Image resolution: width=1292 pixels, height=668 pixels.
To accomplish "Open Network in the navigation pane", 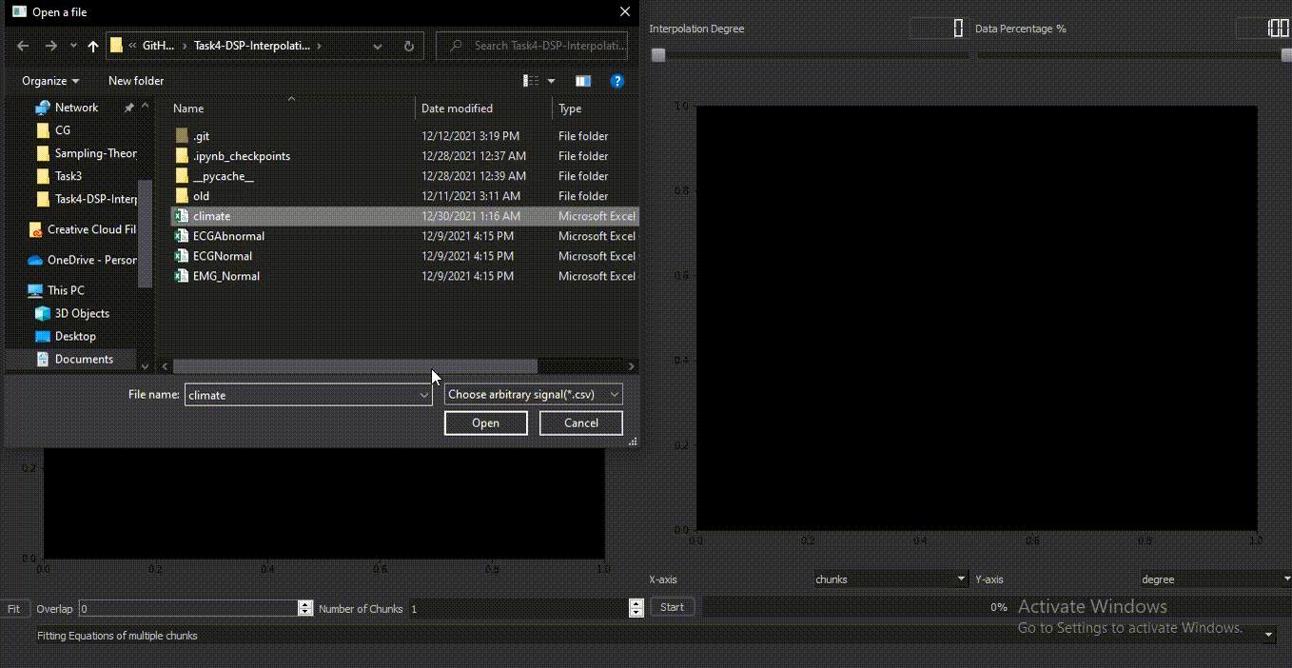I will click(76, 108).
